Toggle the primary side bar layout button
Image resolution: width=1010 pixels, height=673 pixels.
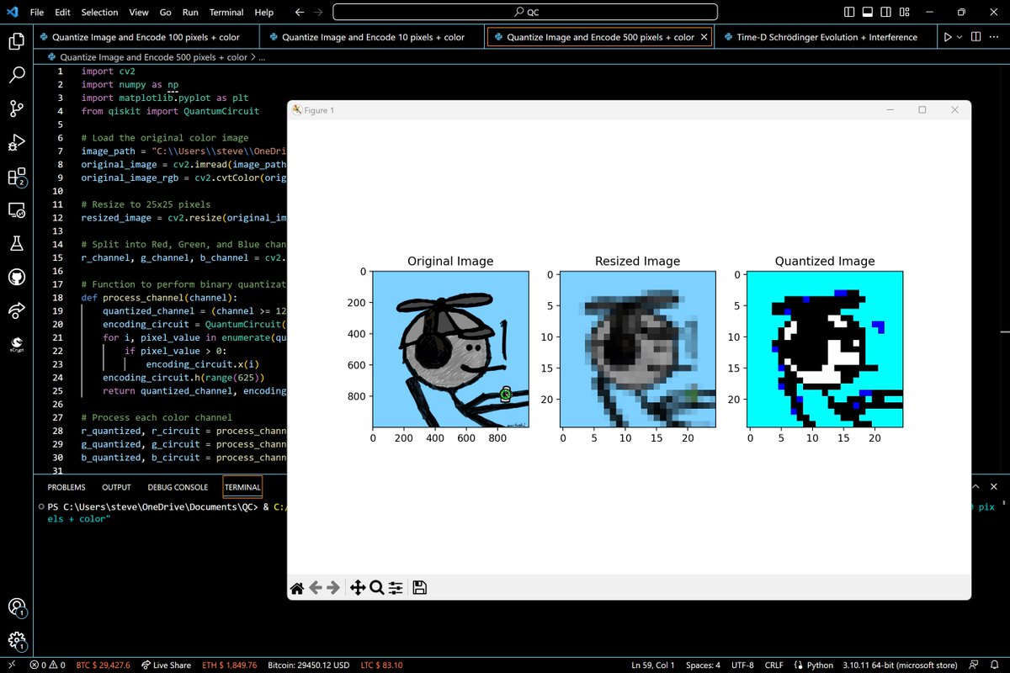[x=849, y=13]
